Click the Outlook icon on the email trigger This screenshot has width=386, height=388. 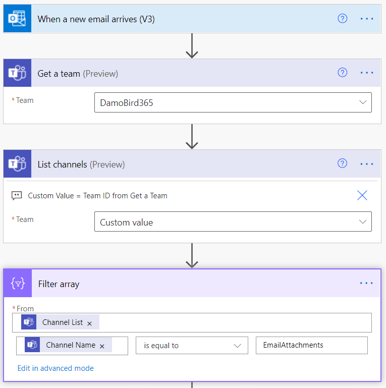(x=17, y=19)
